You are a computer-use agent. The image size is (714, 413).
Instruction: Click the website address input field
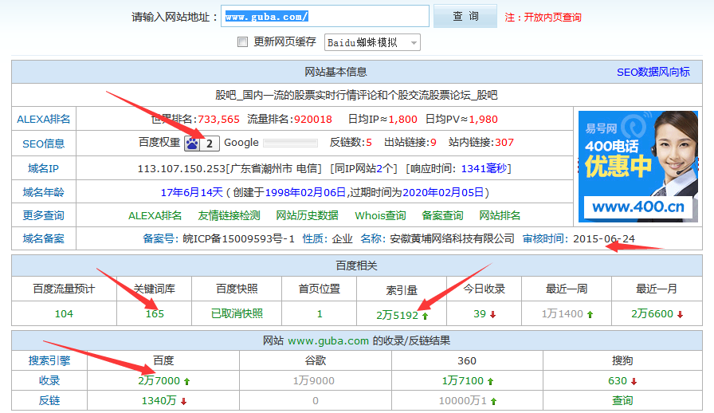click(x=324, y=17)
